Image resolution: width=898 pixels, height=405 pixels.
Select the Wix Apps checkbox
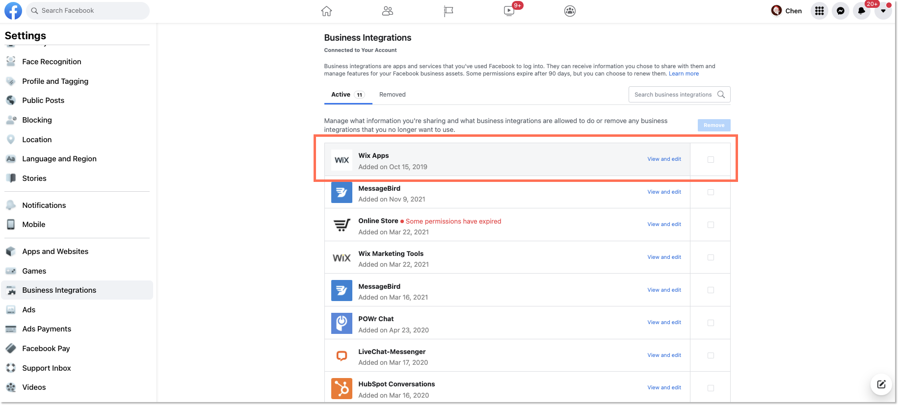tap(711, 159)
